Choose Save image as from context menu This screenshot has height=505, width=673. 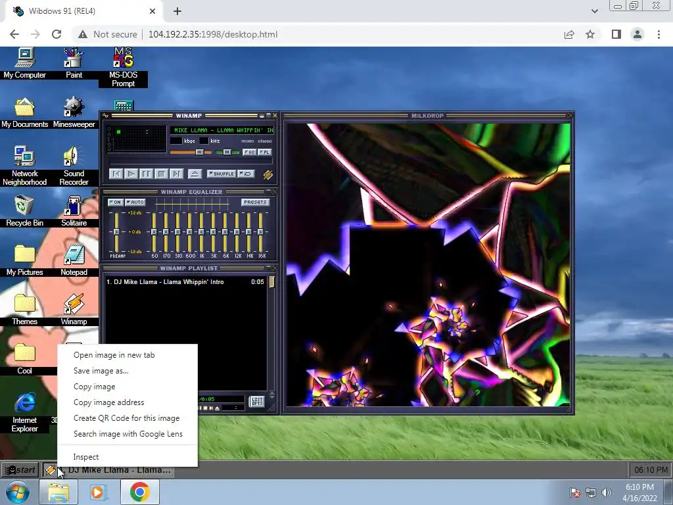(x=101, y=371)
